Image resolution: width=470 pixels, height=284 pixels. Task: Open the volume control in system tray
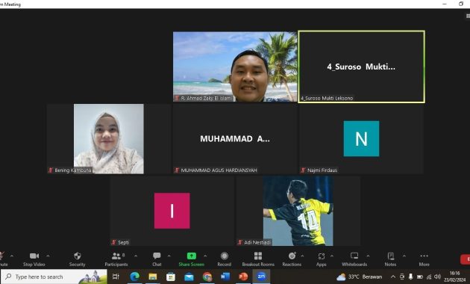(438, 277)
